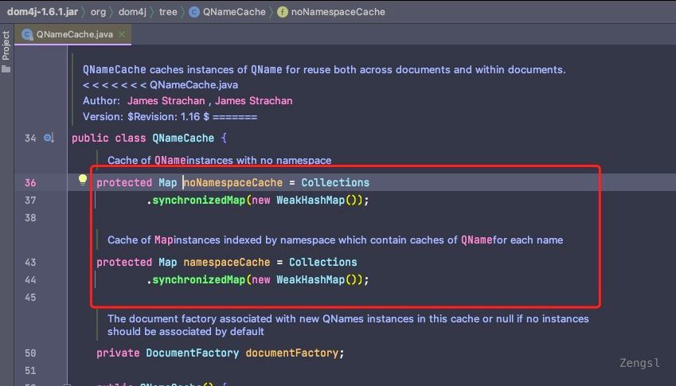Expand the org breadcrumb segment
Viewport: 676px width, 386px height.
[98, 12]
